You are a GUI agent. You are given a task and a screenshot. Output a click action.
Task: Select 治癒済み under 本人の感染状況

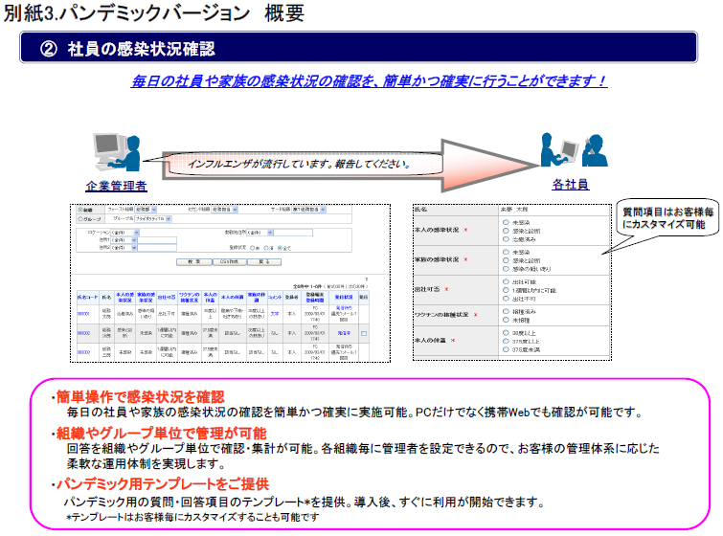[506, 239]
